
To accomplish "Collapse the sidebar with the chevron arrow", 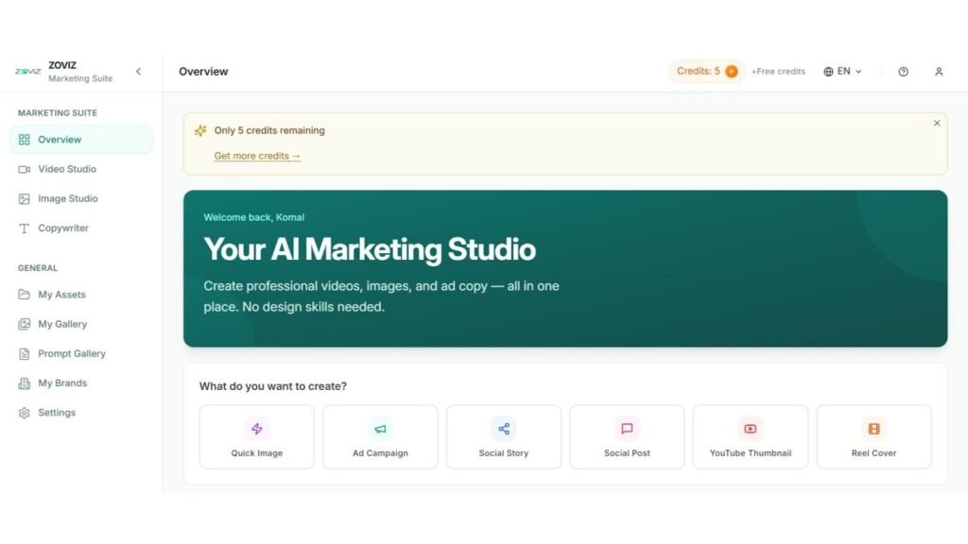I will click(138, 72).
